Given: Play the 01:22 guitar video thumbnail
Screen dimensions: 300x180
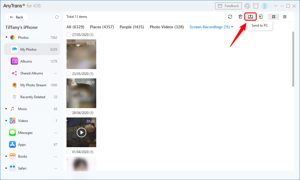Looking at the screenshot, I should pyautogui.click(x=81, y=132).
